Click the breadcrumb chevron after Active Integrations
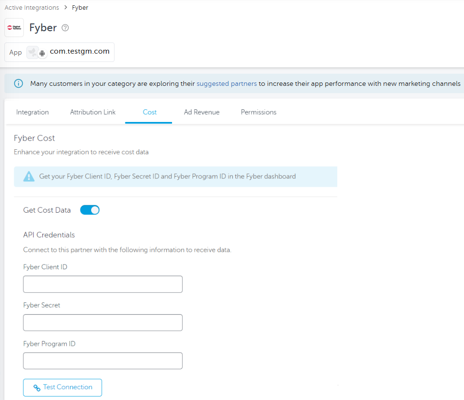 (66, 7)
